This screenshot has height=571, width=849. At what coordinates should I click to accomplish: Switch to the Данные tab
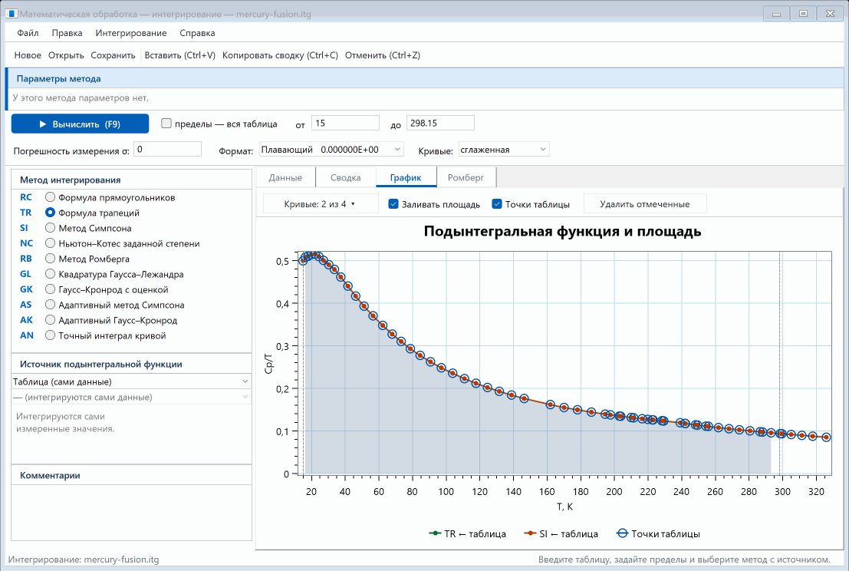tap(285, 178)
